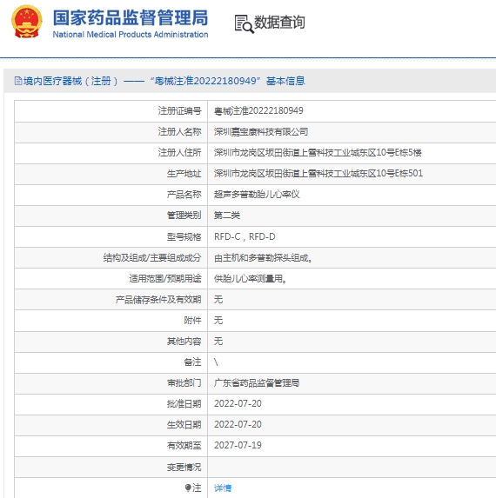The image size is (496, 498).
Task: Click the 批准日期 label
Action: tap(184, 403)
